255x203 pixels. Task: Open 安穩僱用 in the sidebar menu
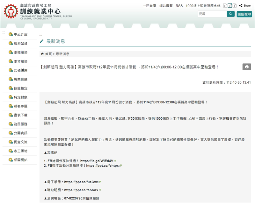(x=21, y=70)
